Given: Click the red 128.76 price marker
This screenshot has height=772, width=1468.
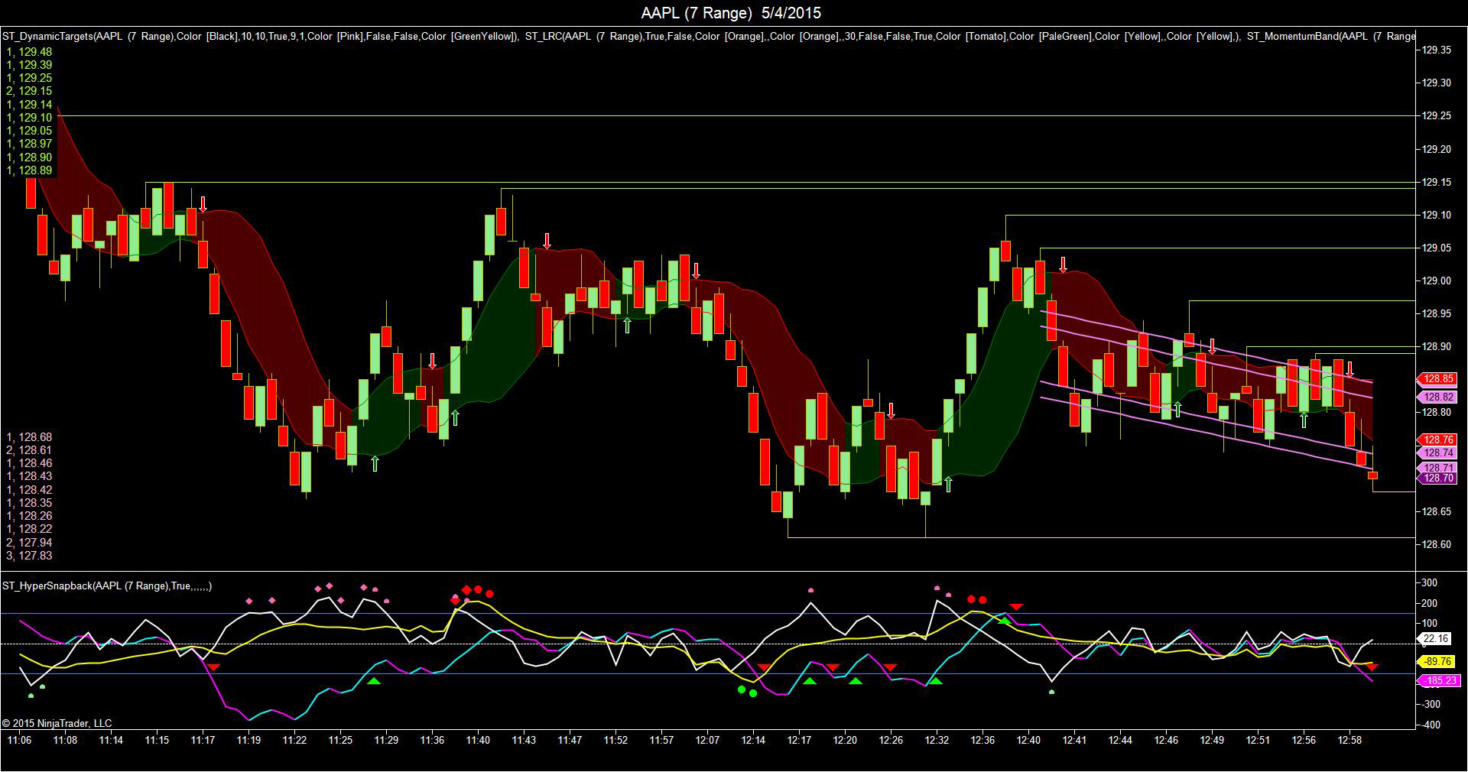Looking at the screenshot, I should 1437,440.
